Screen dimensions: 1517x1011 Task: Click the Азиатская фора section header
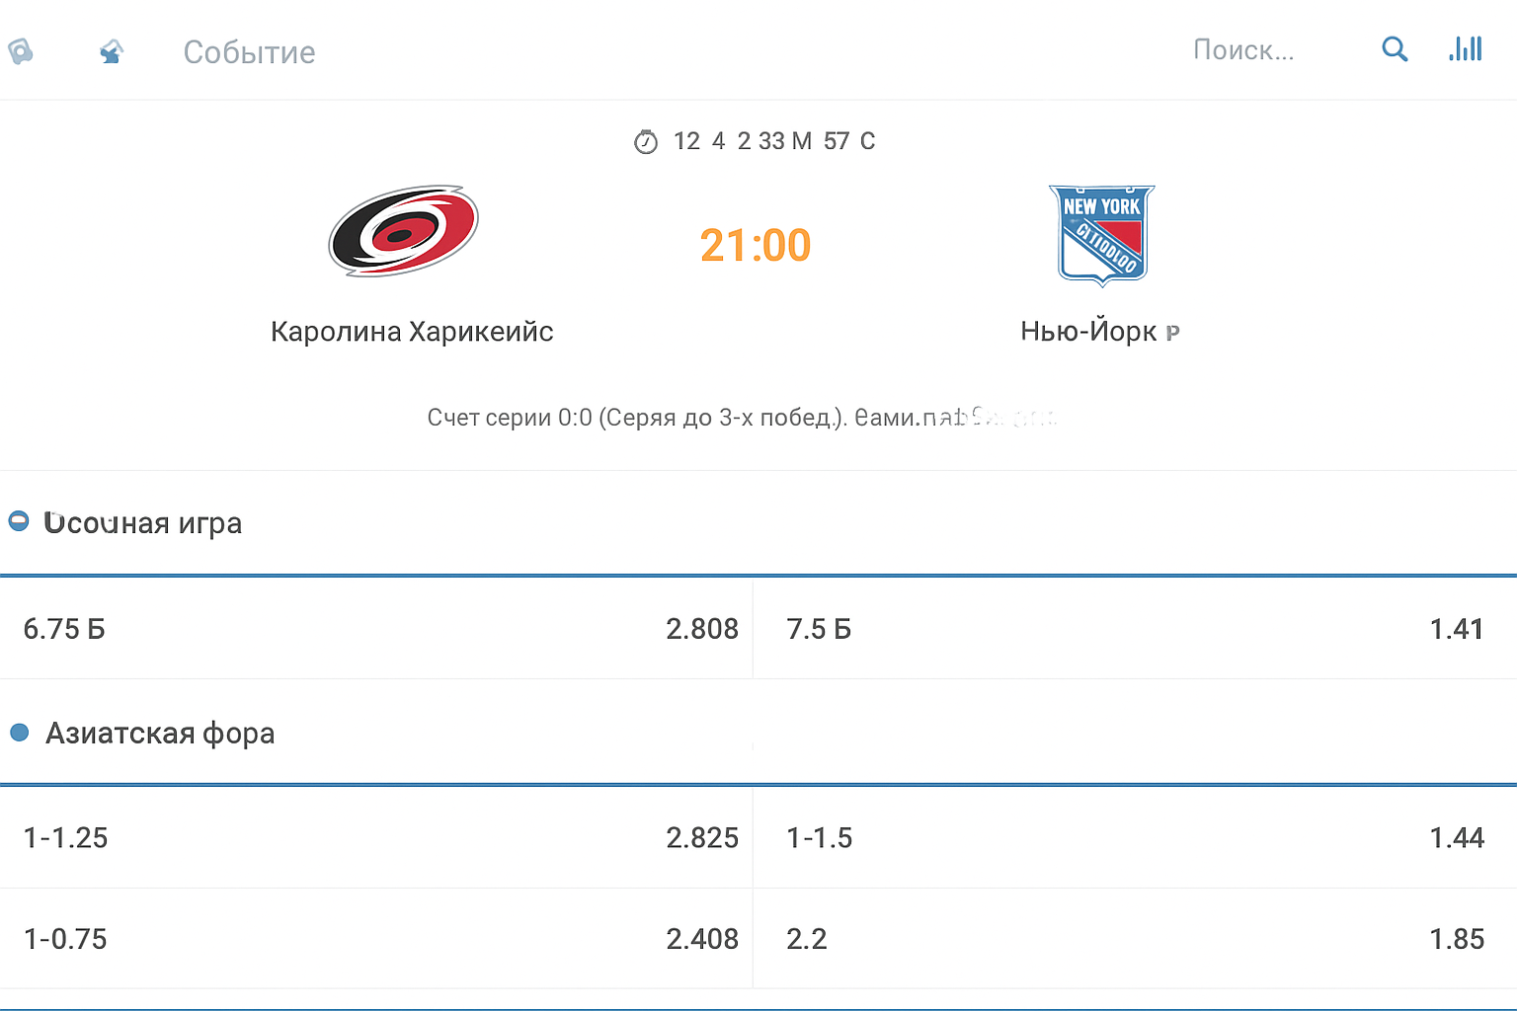tap(160, 734)
